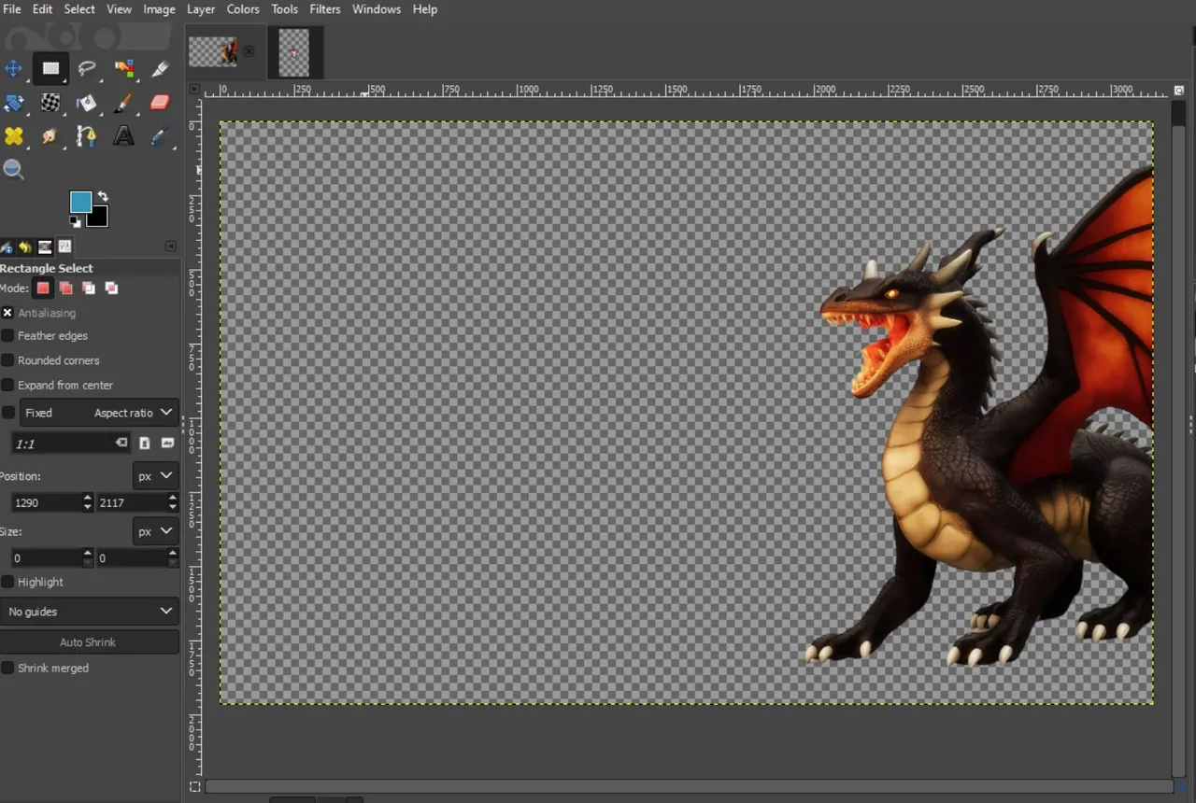Open the Tools menu

point(285,9)
